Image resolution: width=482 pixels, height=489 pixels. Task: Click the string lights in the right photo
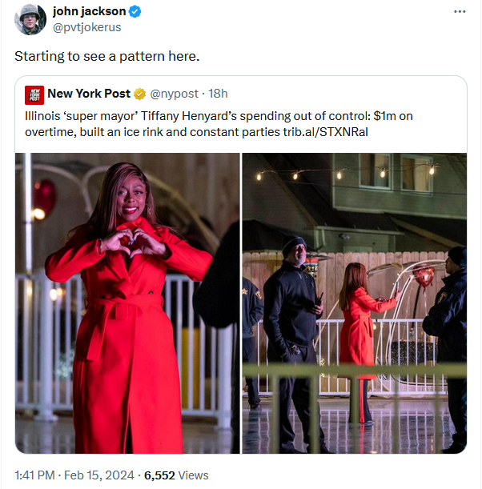(x=345, y=173)
